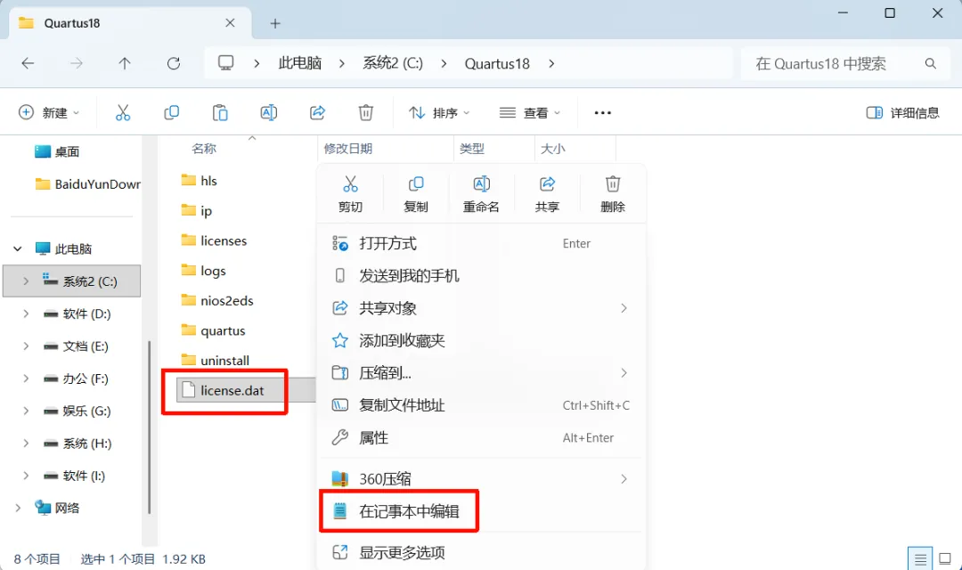Click the 大小 column header
Image resolution: width=962 pixels, height=570 pixels.
tap(575, 149)
